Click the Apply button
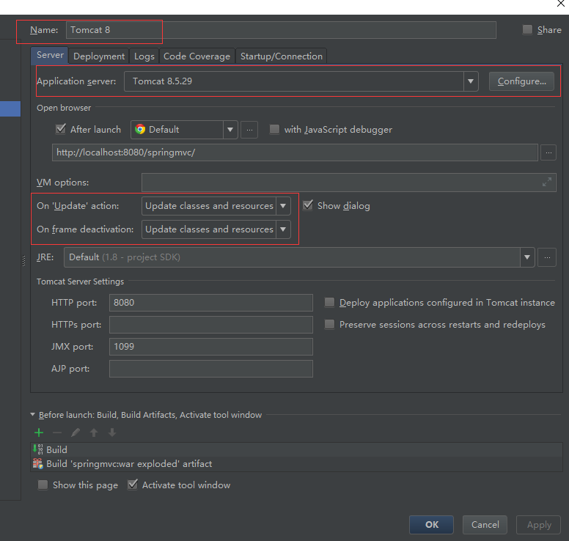The image size is (569, 541). tap(538, 525)
